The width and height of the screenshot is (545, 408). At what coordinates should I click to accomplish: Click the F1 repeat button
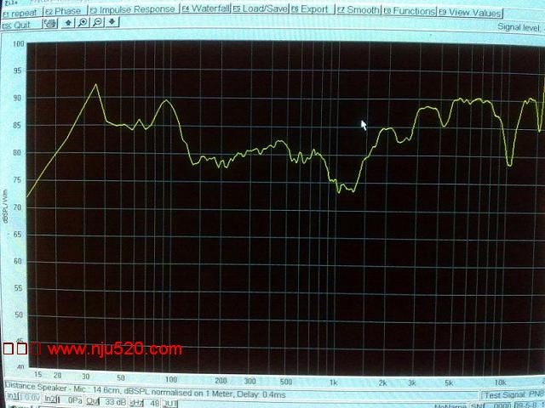coord(20,13)
